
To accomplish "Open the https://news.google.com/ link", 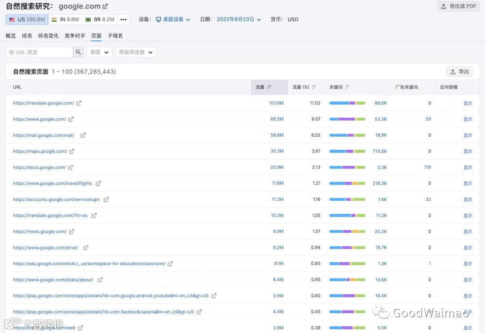I will tap(40, 231).
